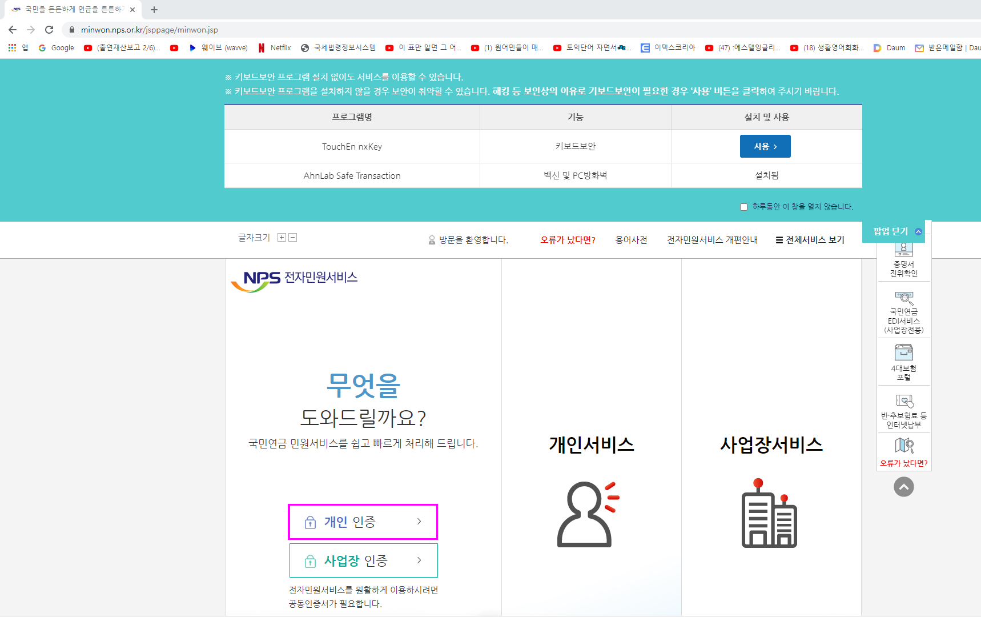This screenshot has height=617, width=981.
Task: Open a new browser tab
Action: [154, 10]
